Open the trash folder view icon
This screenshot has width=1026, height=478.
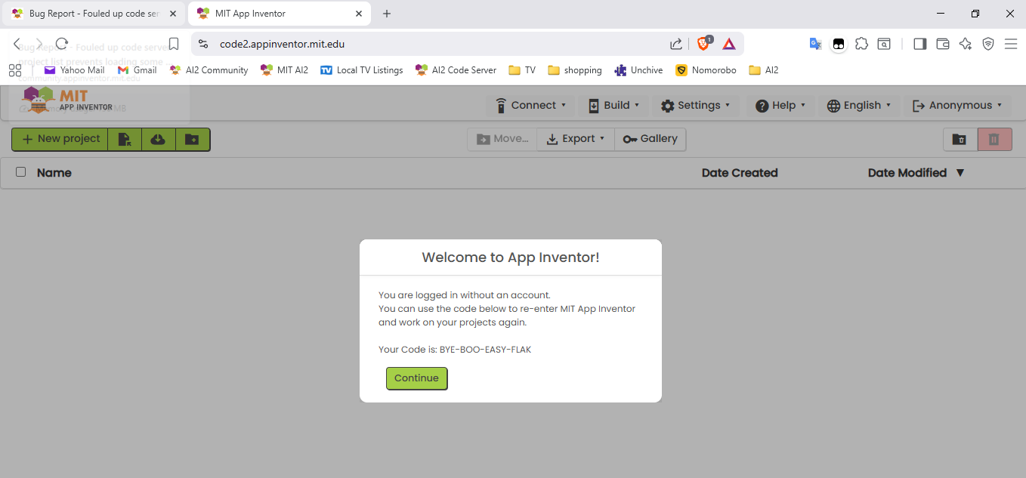tap(959, 139)
